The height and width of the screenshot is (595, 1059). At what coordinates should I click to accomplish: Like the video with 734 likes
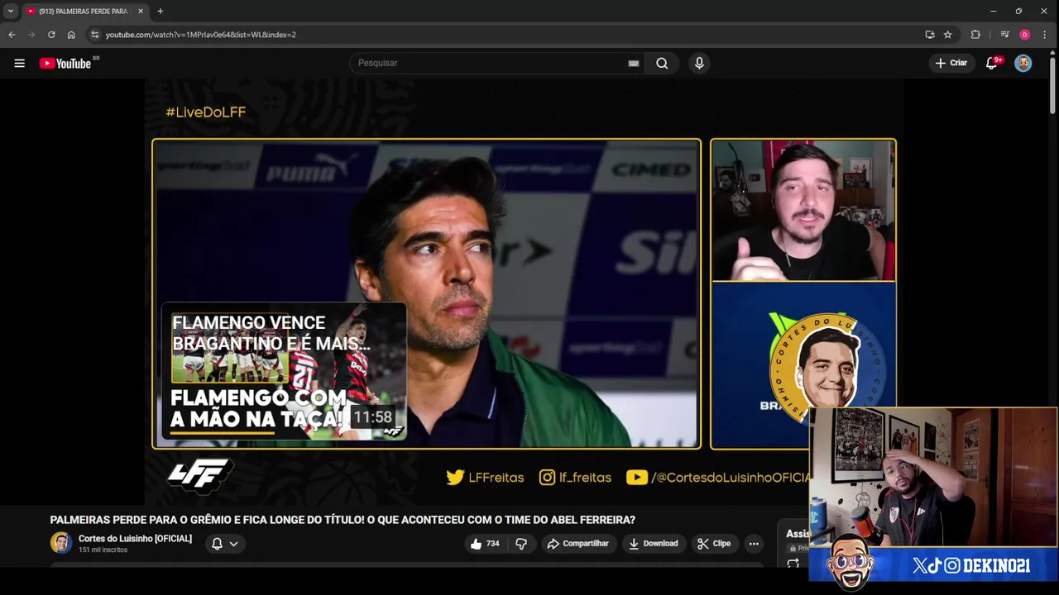485,544
